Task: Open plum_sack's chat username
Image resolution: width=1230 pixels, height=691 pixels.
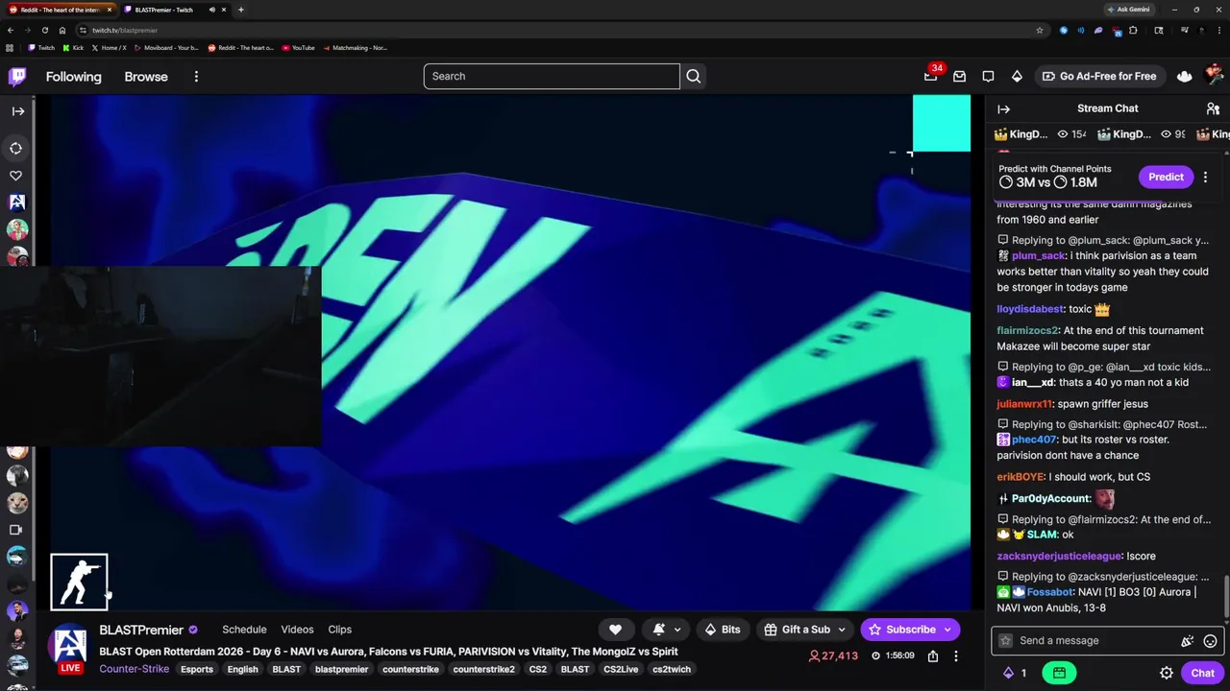Action: [x=1039, y=256]
